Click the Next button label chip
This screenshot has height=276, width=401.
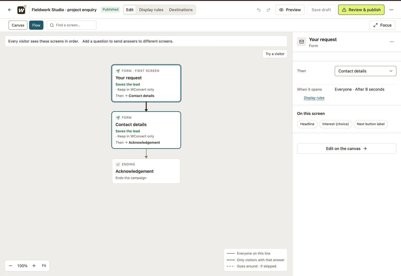click(x=371, y=124)
